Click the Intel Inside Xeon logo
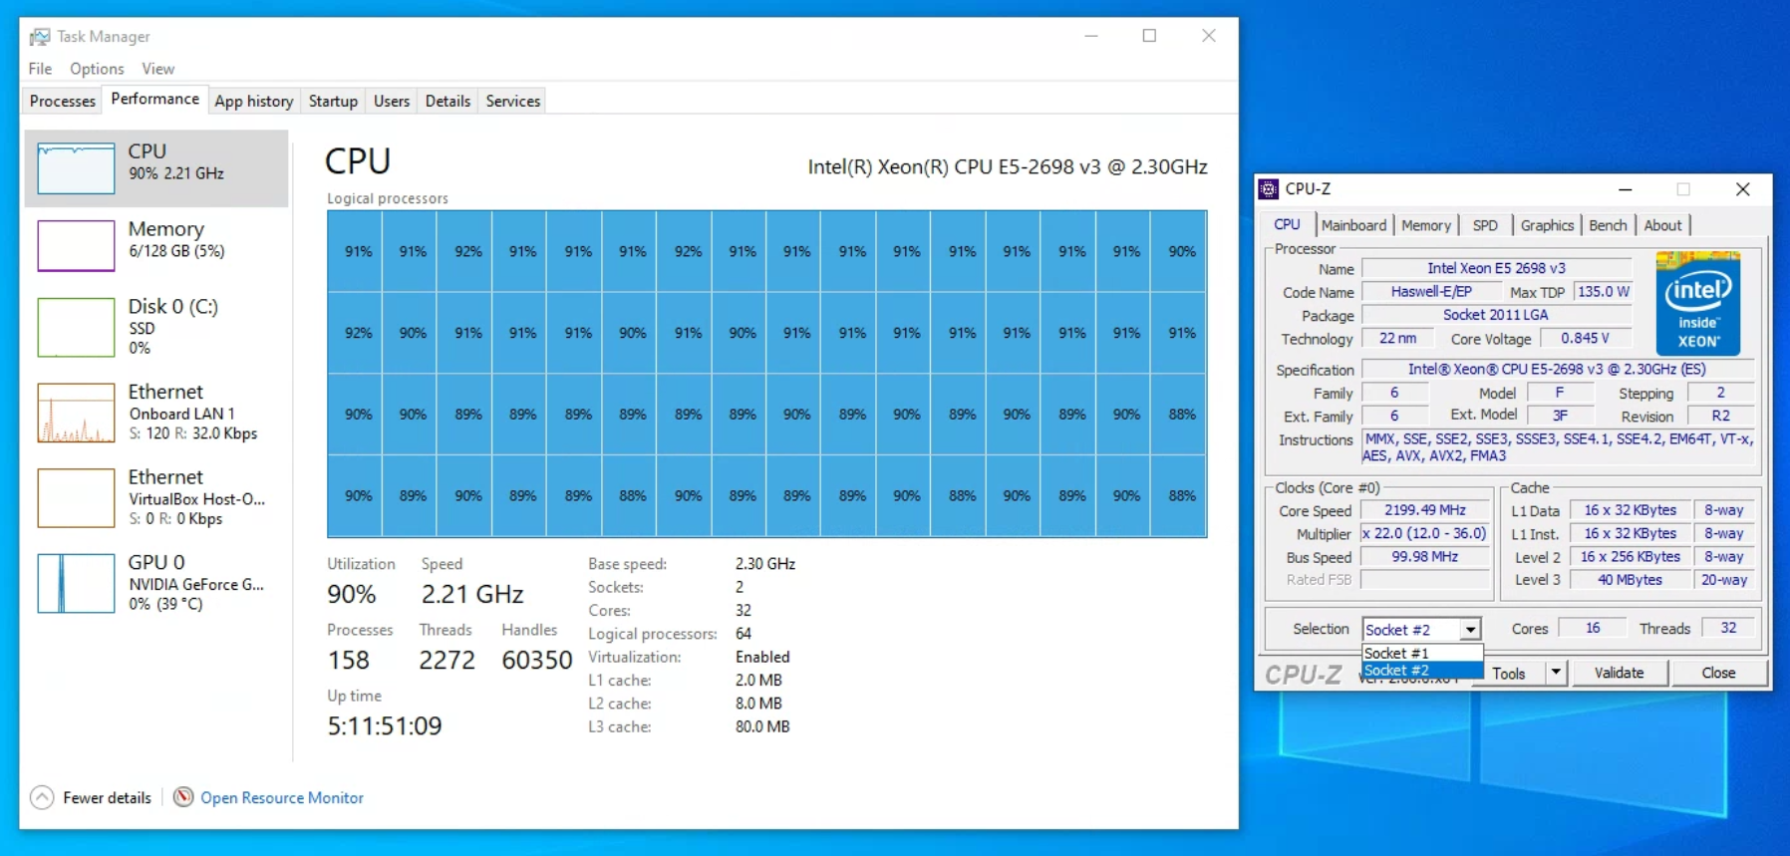The image size is (1790, 856). [x=1697, y=304]
